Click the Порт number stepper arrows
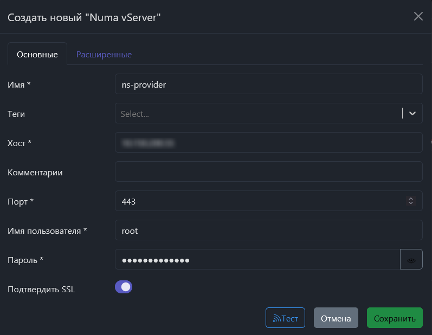 point(411,201)
